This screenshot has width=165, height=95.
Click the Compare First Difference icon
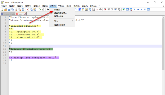134,9
